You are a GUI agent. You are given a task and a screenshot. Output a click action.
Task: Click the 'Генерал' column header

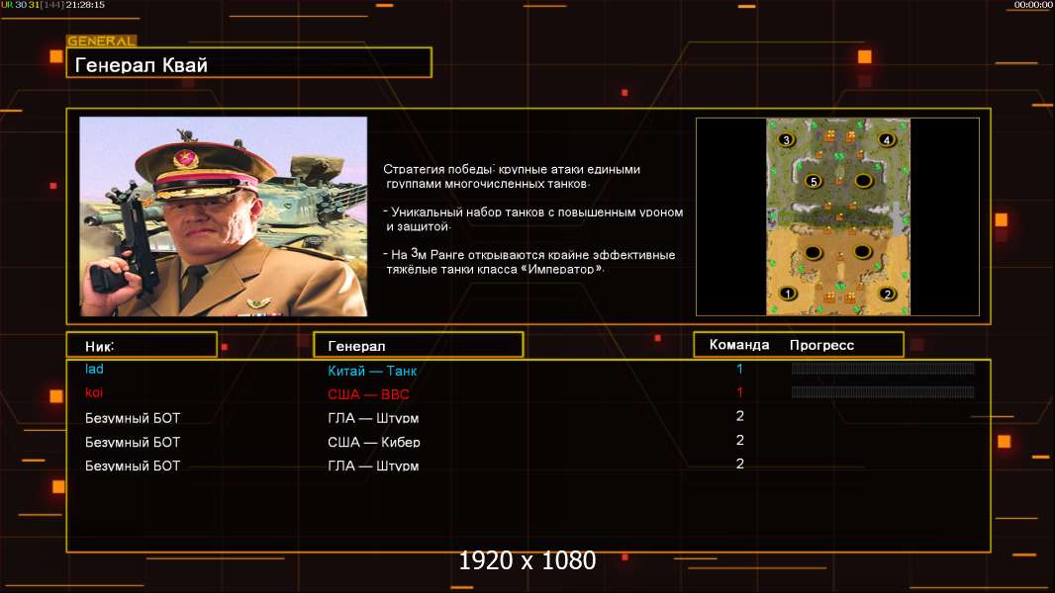pyautogui.click(x=419, y=345)
